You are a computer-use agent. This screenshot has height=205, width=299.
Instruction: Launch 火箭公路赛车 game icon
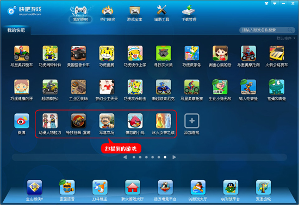277,53
